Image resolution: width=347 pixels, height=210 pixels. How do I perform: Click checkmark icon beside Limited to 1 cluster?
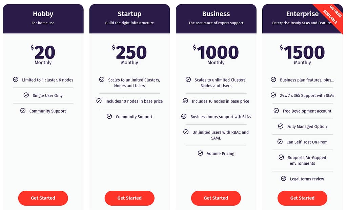16,79
